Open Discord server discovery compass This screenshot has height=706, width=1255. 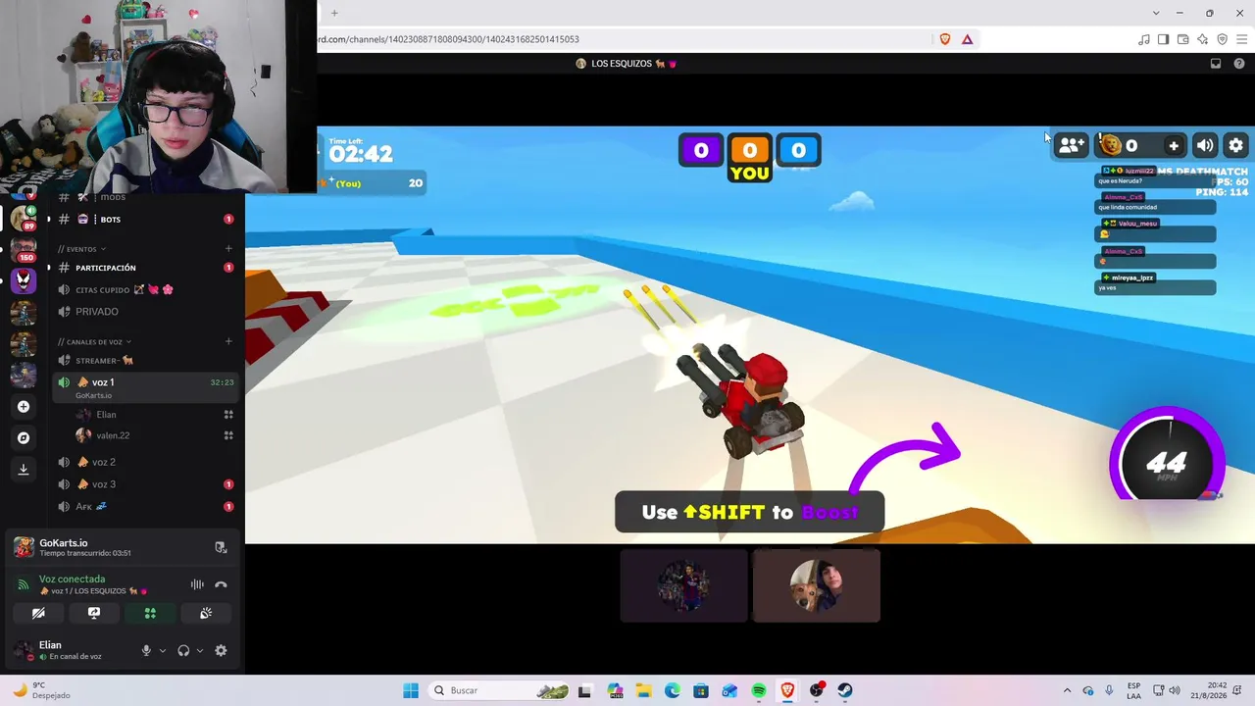click(24, 437)
